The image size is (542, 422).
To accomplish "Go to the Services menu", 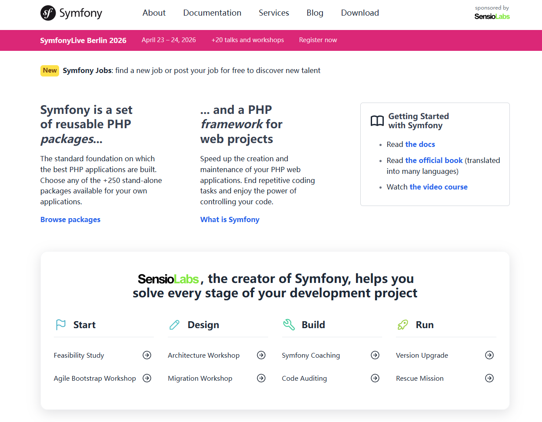I will click(x=274, y=13).
